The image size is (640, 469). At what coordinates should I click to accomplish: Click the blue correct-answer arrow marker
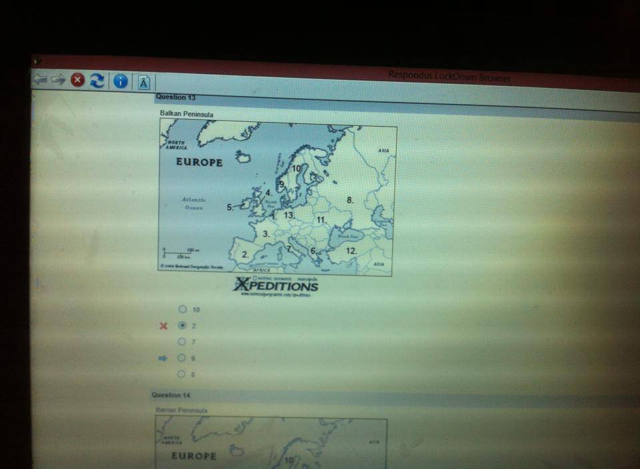pyautogui.click(x=163, y=358)
